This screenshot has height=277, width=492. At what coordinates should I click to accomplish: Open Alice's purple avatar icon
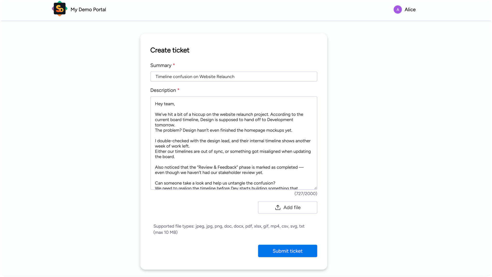[397, 9]
